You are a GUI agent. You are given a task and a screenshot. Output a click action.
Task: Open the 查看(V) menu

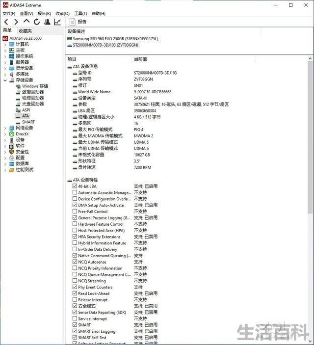point(26,14)
